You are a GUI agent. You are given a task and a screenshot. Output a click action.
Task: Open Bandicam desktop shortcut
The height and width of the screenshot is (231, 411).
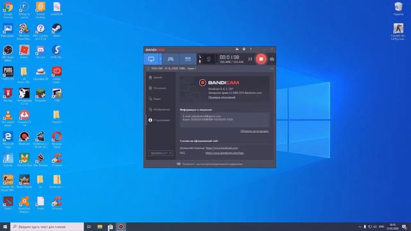(x=24, y=138)
